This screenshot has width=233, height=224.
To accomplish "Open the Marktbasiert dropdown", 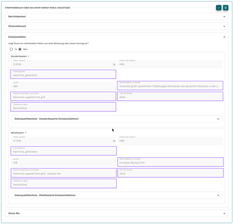I will coord(19,133).
